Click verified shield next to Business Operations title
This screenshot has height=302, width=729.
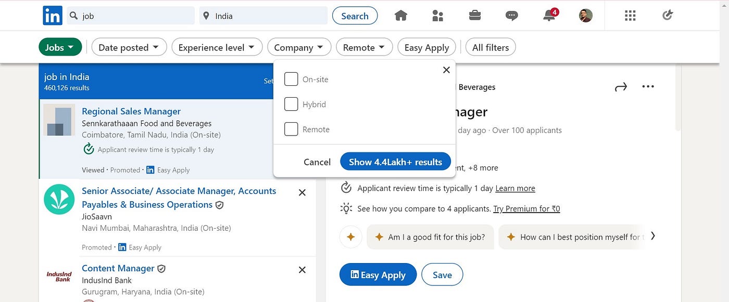coord(220,205)
